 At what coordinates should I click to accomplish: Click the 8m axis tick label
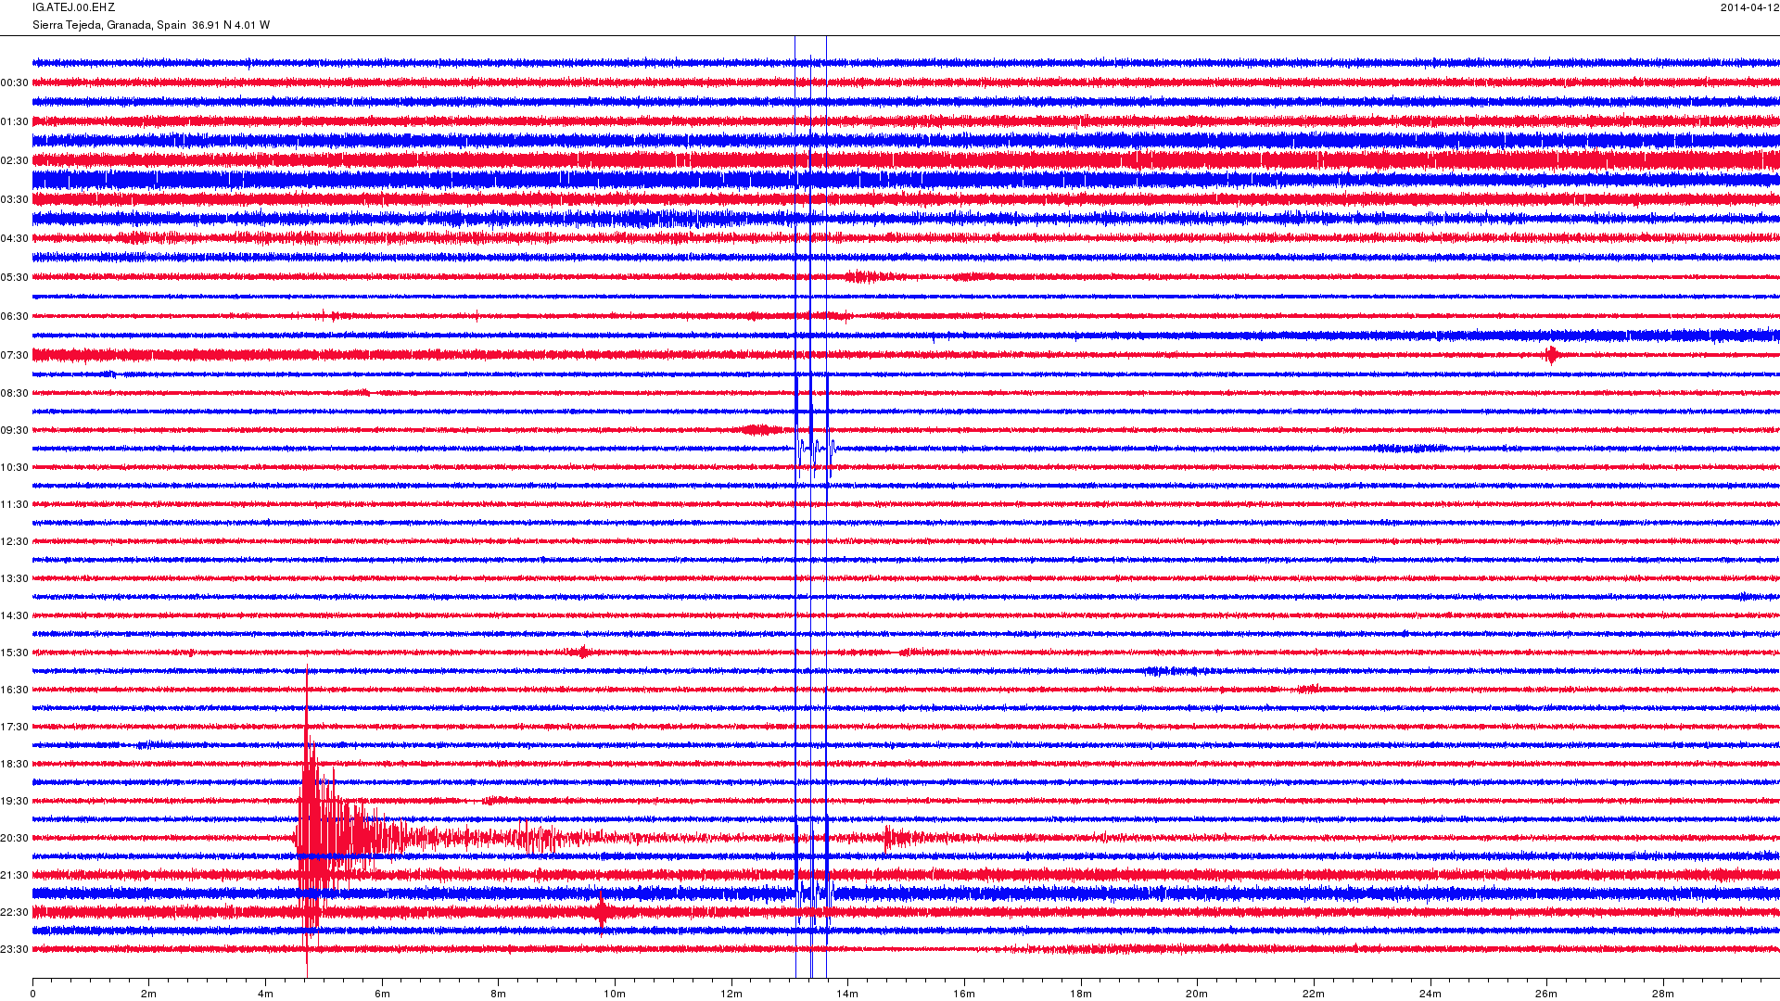click(x=498, y=994)
